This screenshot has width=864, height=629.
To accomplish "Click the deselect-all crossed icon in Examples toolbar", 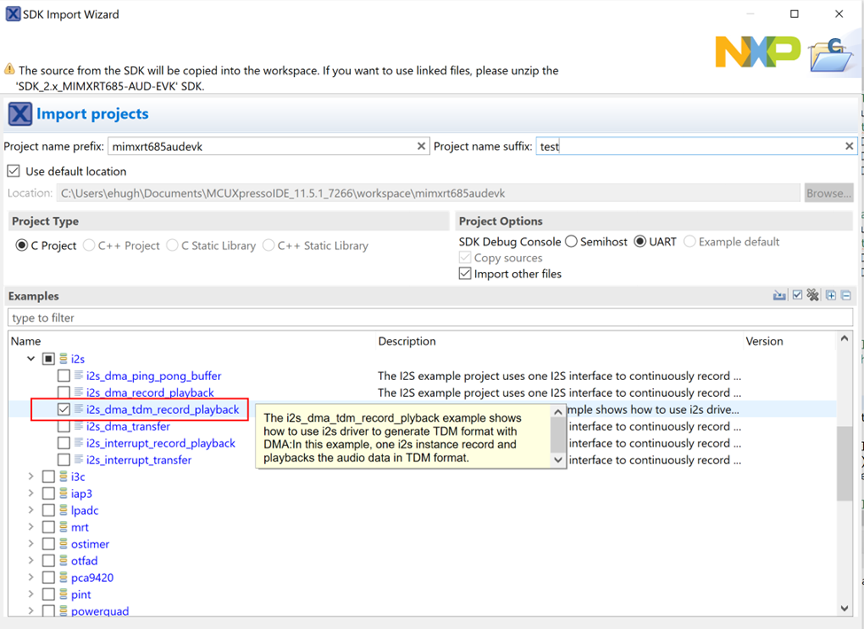I will coord(813,295).
